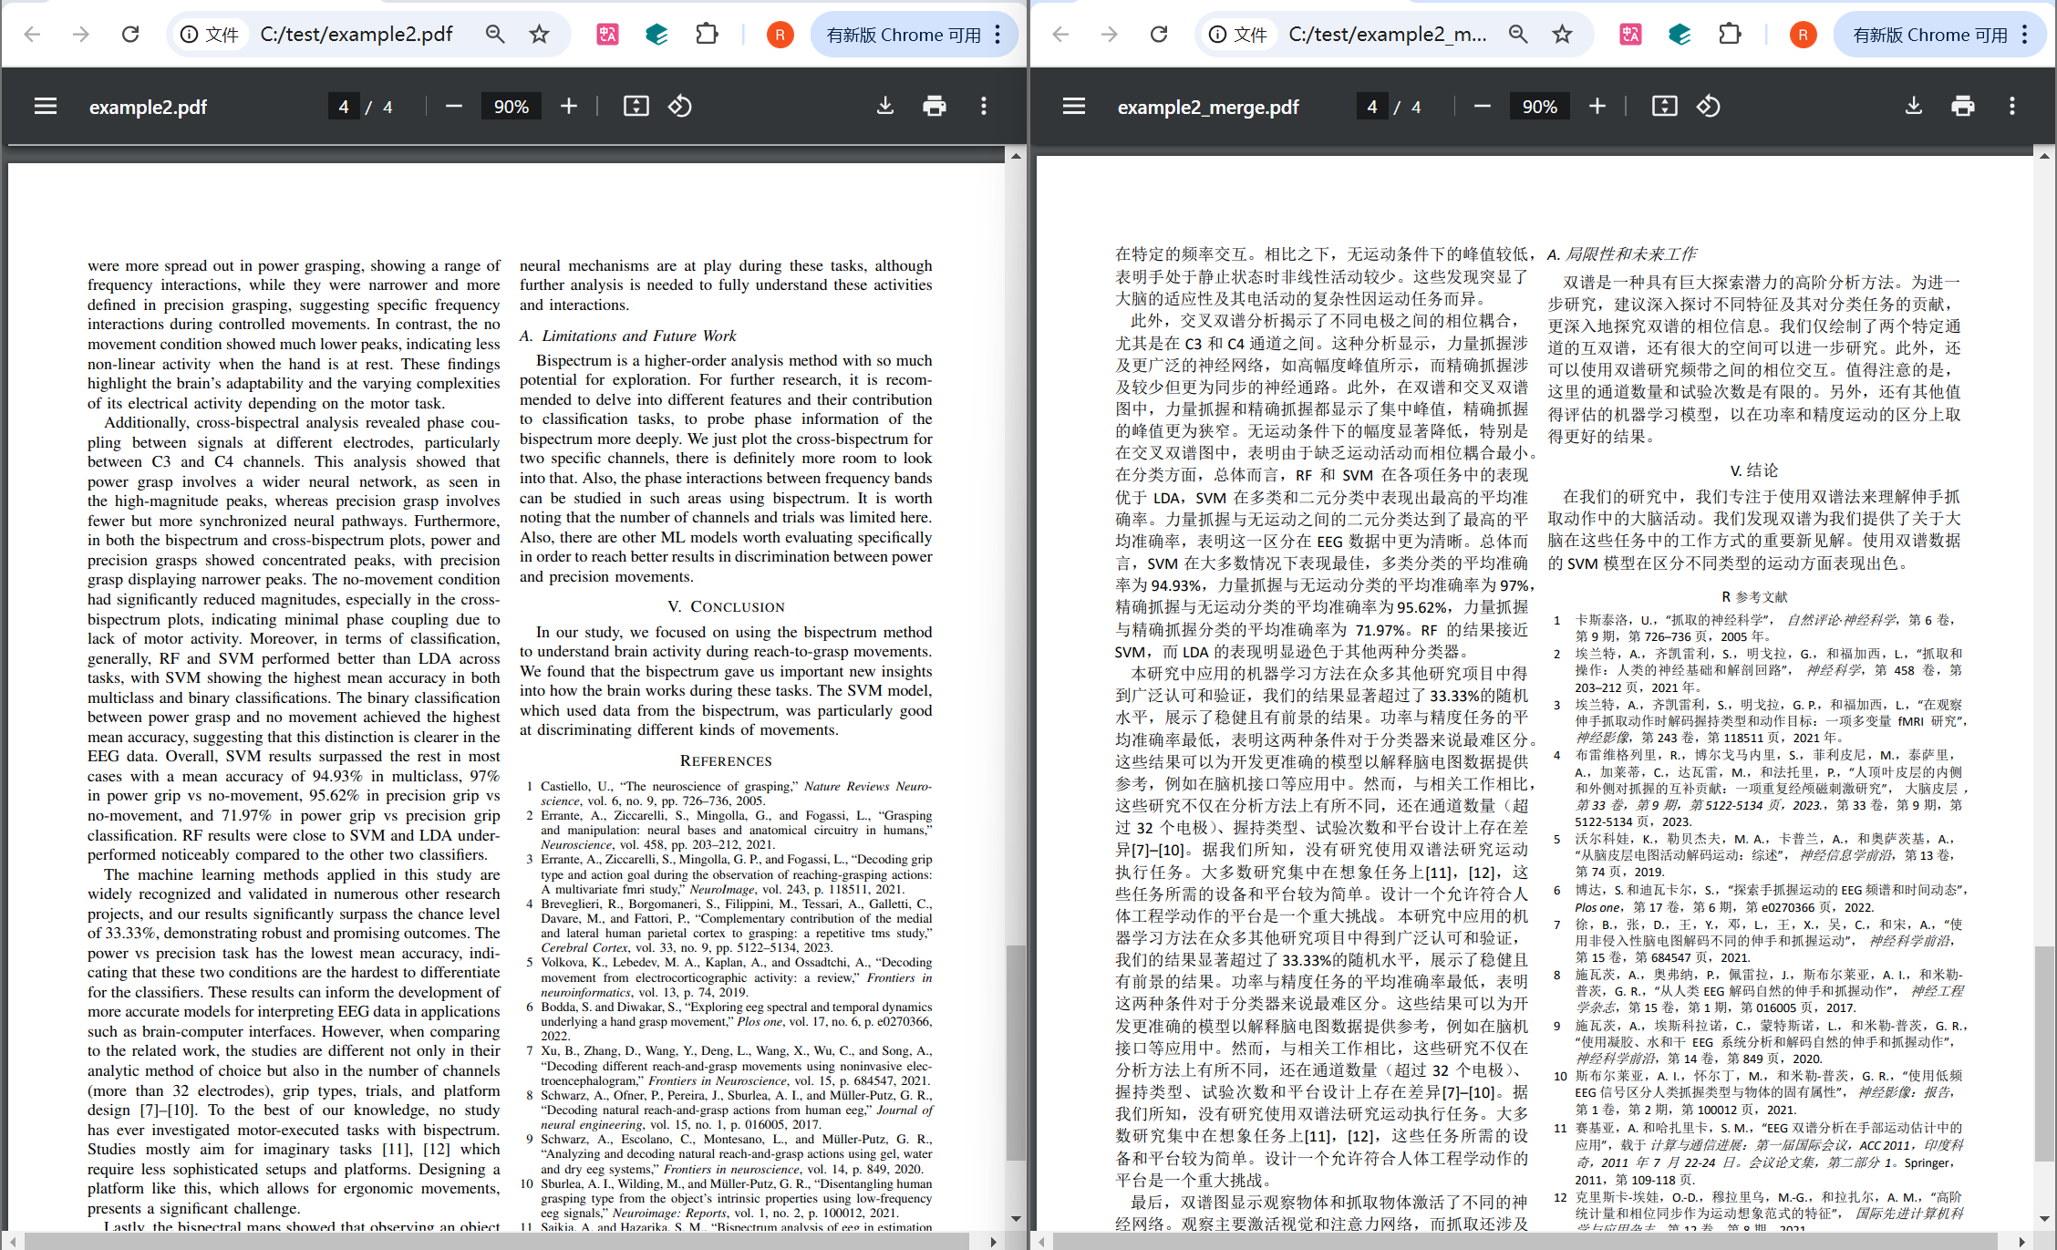Click the address bar showing C:/test/example2.pdf
The height and width of the screenshot is (1250, 2057).
tap(356, 35)
